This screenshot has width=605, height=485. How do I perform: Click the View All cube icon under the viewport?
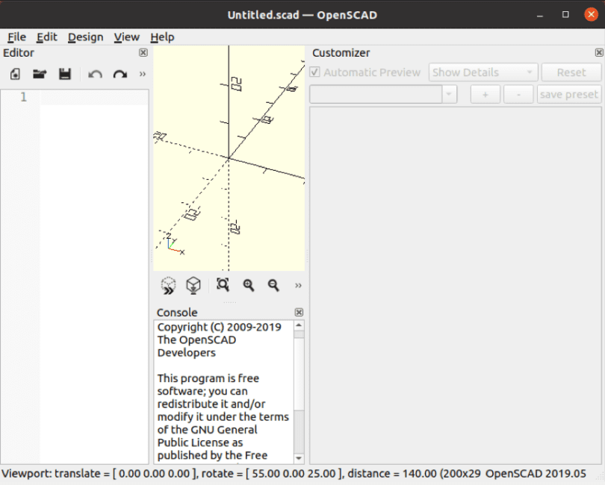tap(193, 285)
